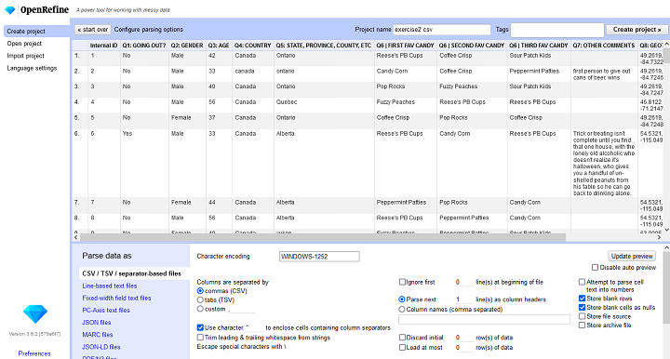670x359 pixels.
Task: Enable Attempt to parse cell text into numbers
Action: [582, 282]
